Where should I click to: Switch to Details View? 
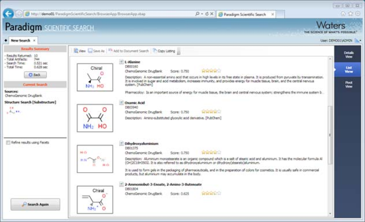[x=348, y=55]
